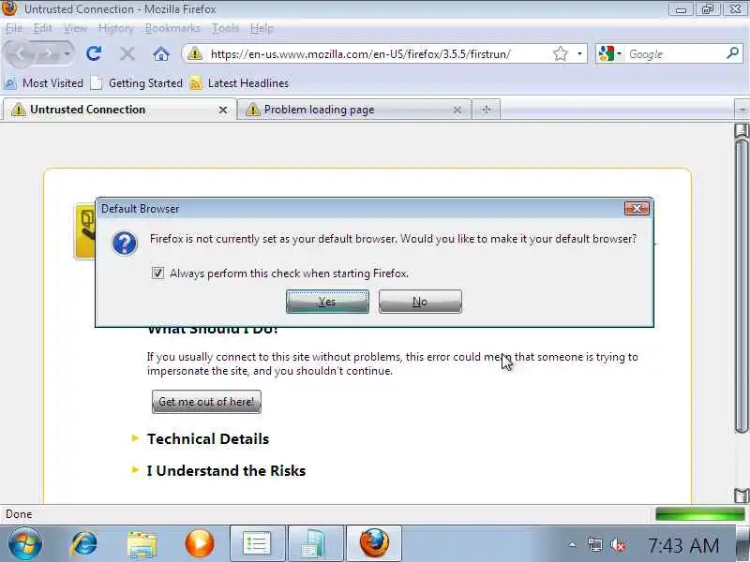Uncheck Always perform this check when starting Firefox
Image resolution: width=750 pixels, height=562 pixels.
157,273
